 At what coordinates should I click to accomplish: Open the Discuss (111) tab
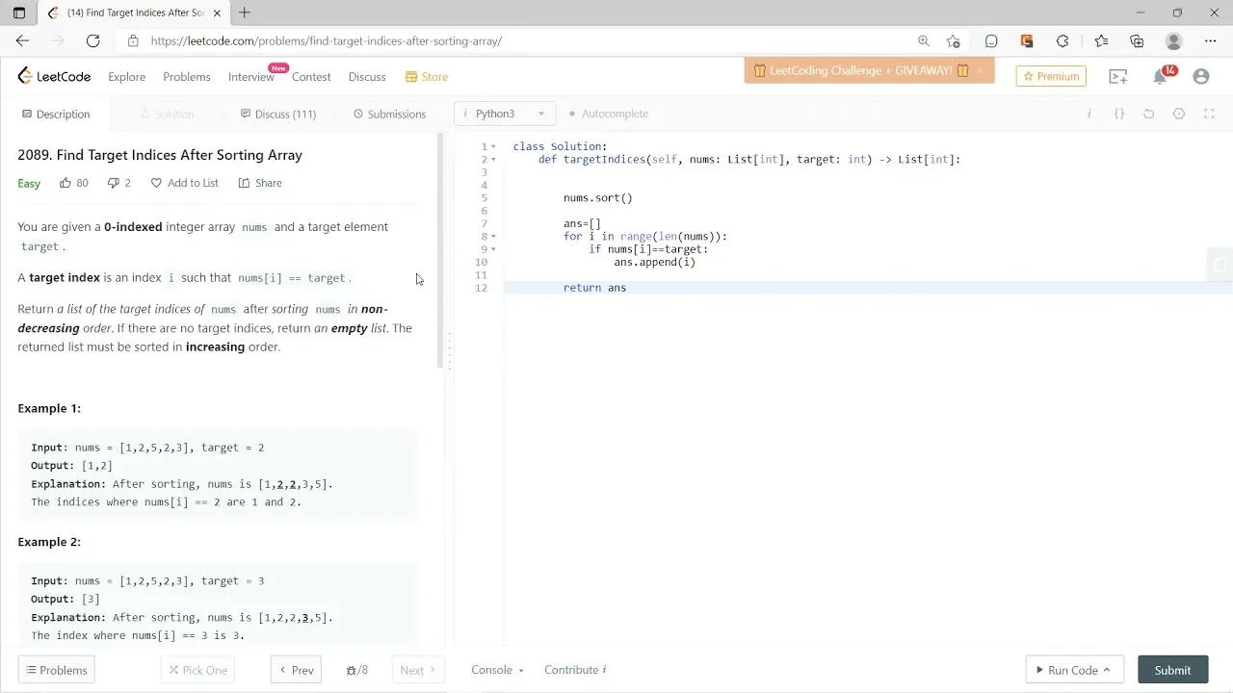pos(277,114)
